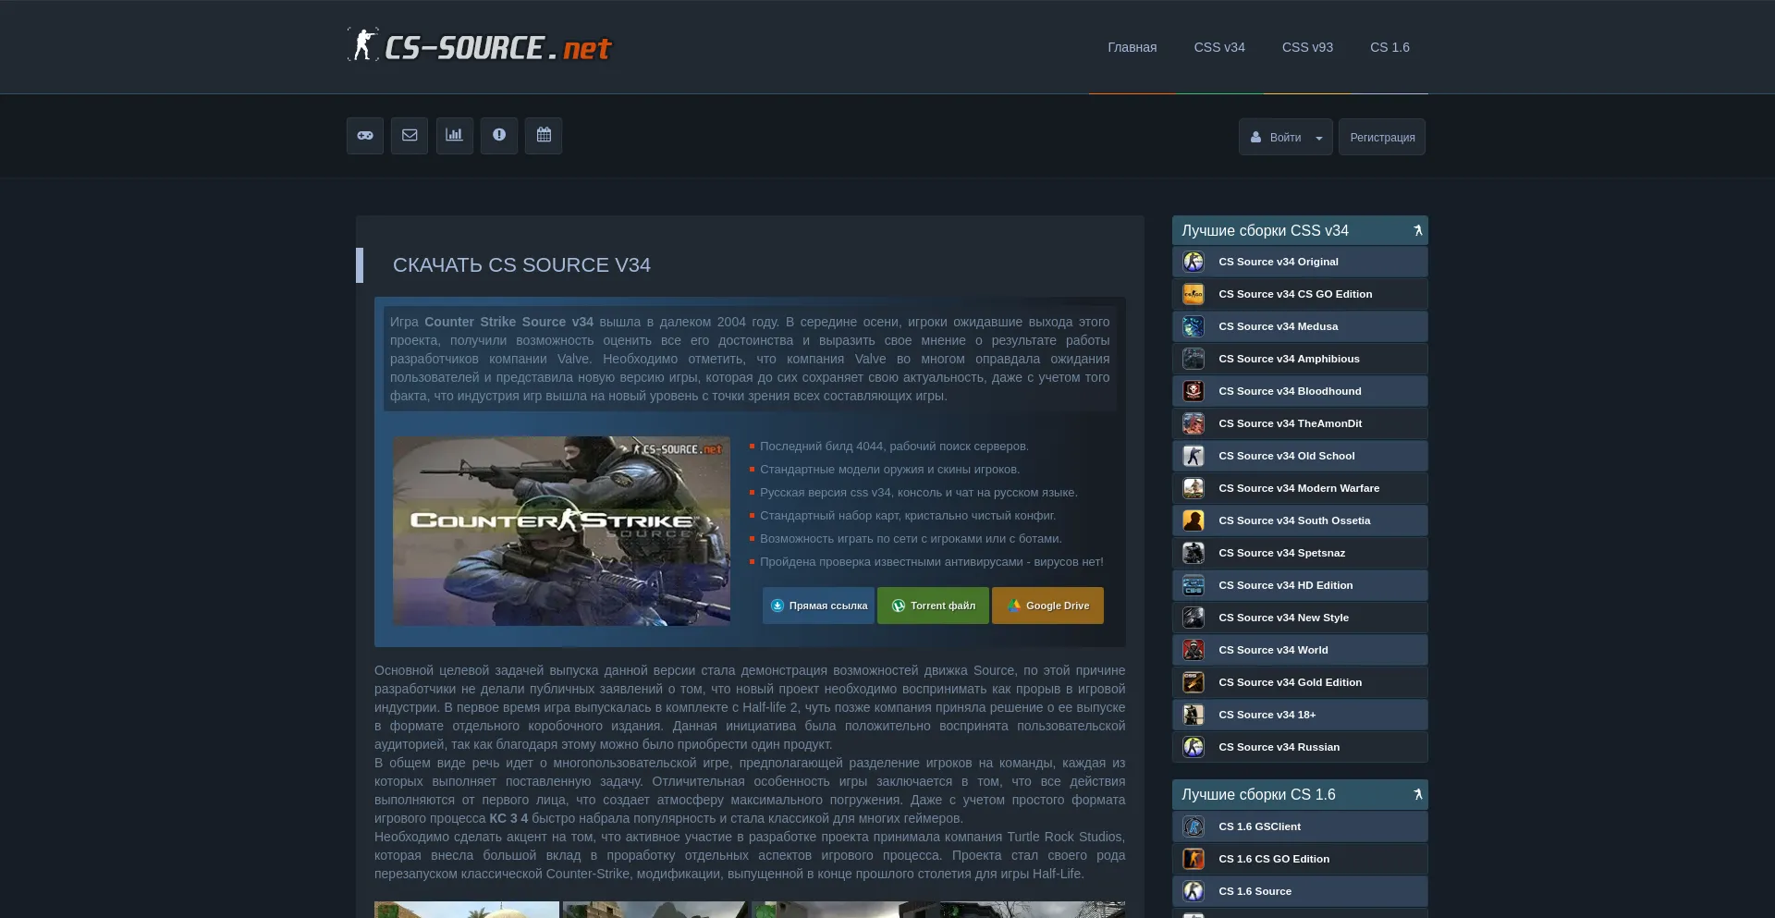Open CS 1.6 Source link
This screenshot has height=918, width=1775.
pos(1255,891)
